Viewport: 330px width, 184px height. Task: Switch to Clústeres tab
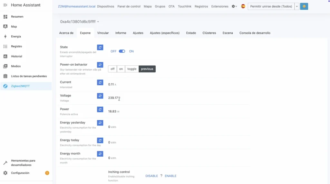pos(209,33)
